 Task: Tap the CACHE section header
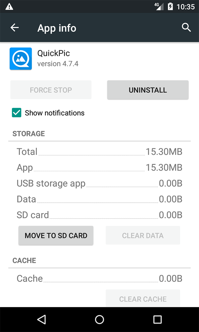(24, 260)
